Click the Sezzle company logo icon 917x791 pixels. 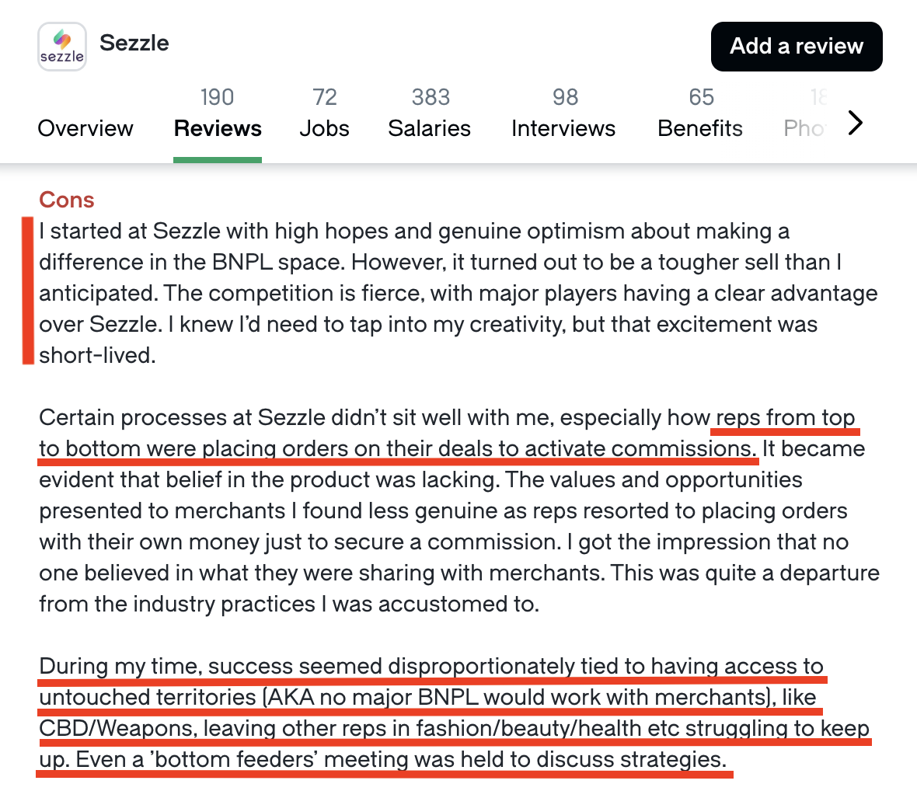[x=61, y=46]
